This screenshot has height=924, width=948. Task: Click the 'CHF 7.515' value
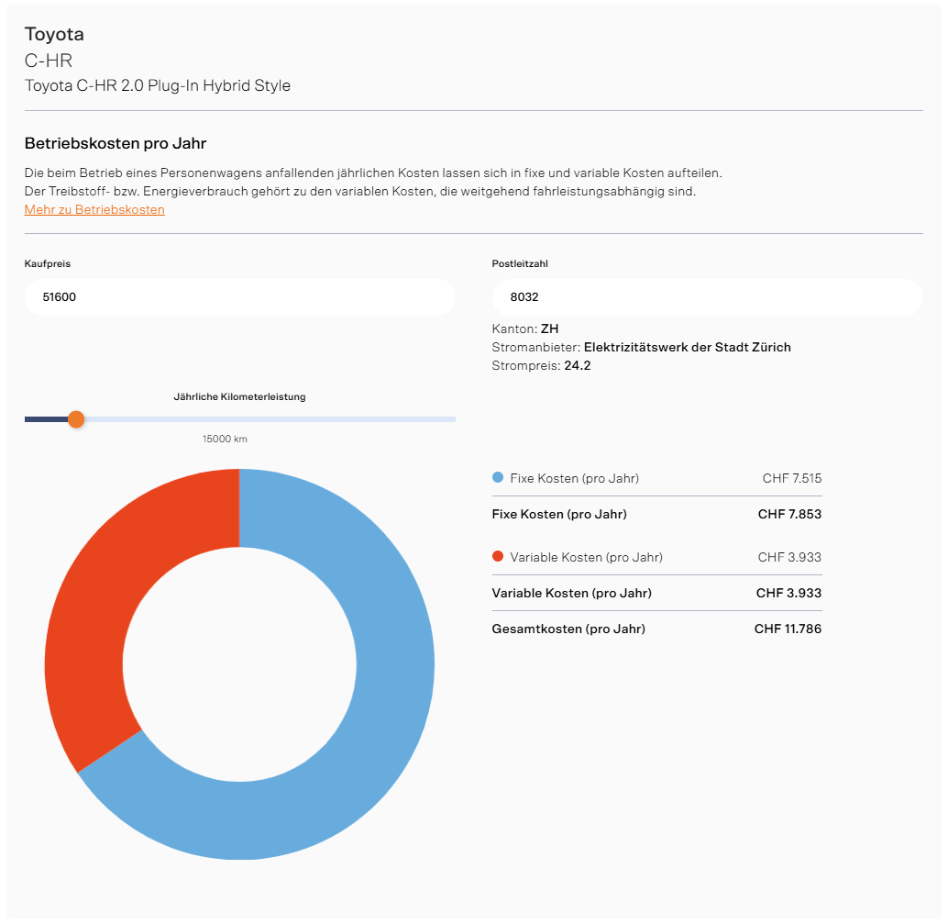792,479
